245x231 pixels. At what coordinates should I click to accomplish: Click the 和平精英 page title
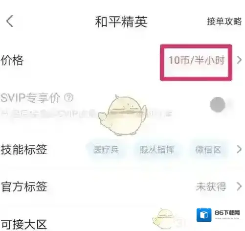tap(121, 22)
